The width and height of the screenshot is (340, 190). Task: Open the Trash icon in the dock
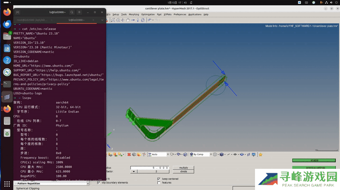pyautogui.click(x=7, y=133)
